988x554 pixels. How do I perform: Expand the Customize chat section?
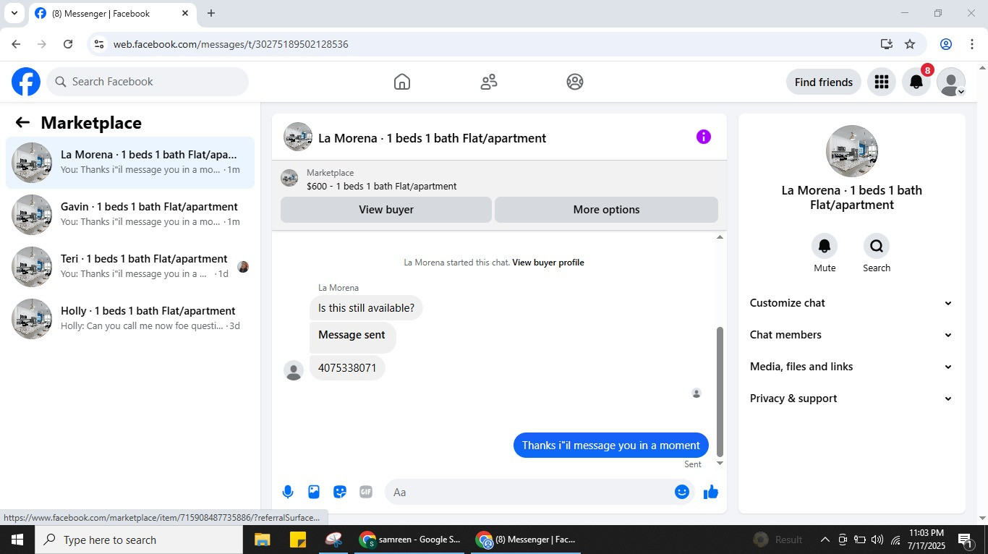coord(851,303)
